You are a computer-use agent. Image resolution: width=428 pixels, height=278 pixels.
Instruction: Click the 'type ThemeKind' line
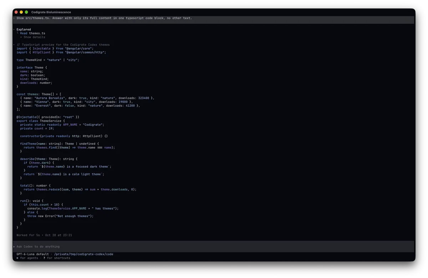point(48,60)
